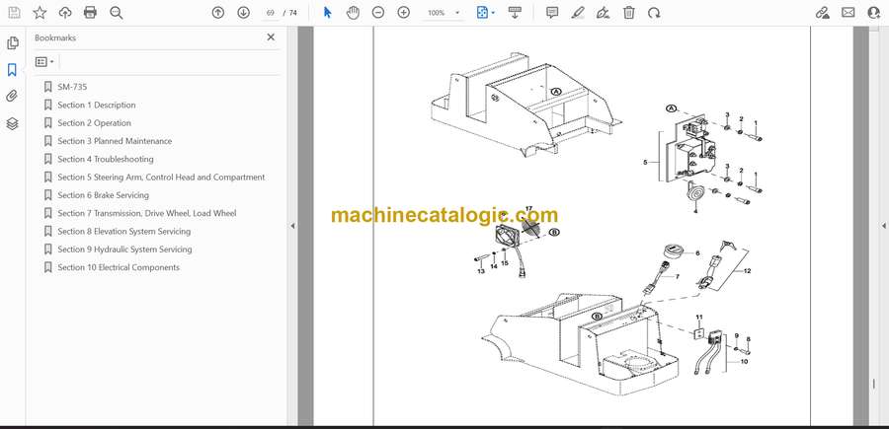The width and height of the screenshot is (889, 429).
Task: Toggle the Bookmarks panel icon
Action: point(12,70)
